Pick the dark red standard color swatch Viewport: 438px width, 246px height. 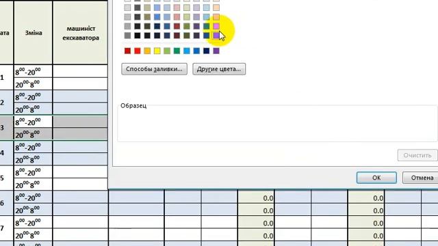[127, 51]
